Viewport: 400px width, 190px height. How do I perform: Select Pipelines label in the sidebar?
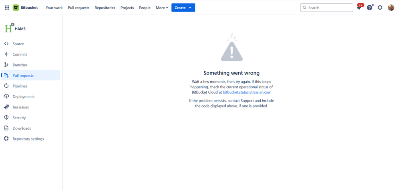pyautogui.click(x=20, y=86)
